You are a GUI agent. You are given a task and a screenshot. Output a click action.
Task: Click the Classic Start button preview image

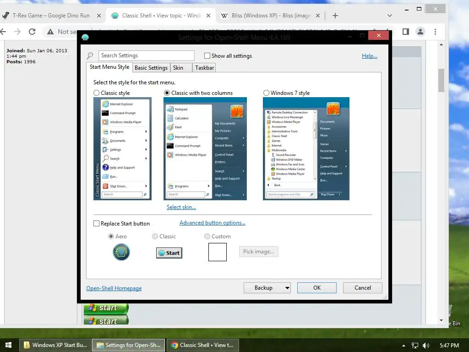coord(169,253)
